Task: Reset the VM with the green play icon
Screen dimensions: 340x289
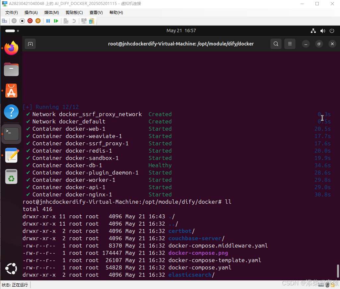Action: pos(56,21)
